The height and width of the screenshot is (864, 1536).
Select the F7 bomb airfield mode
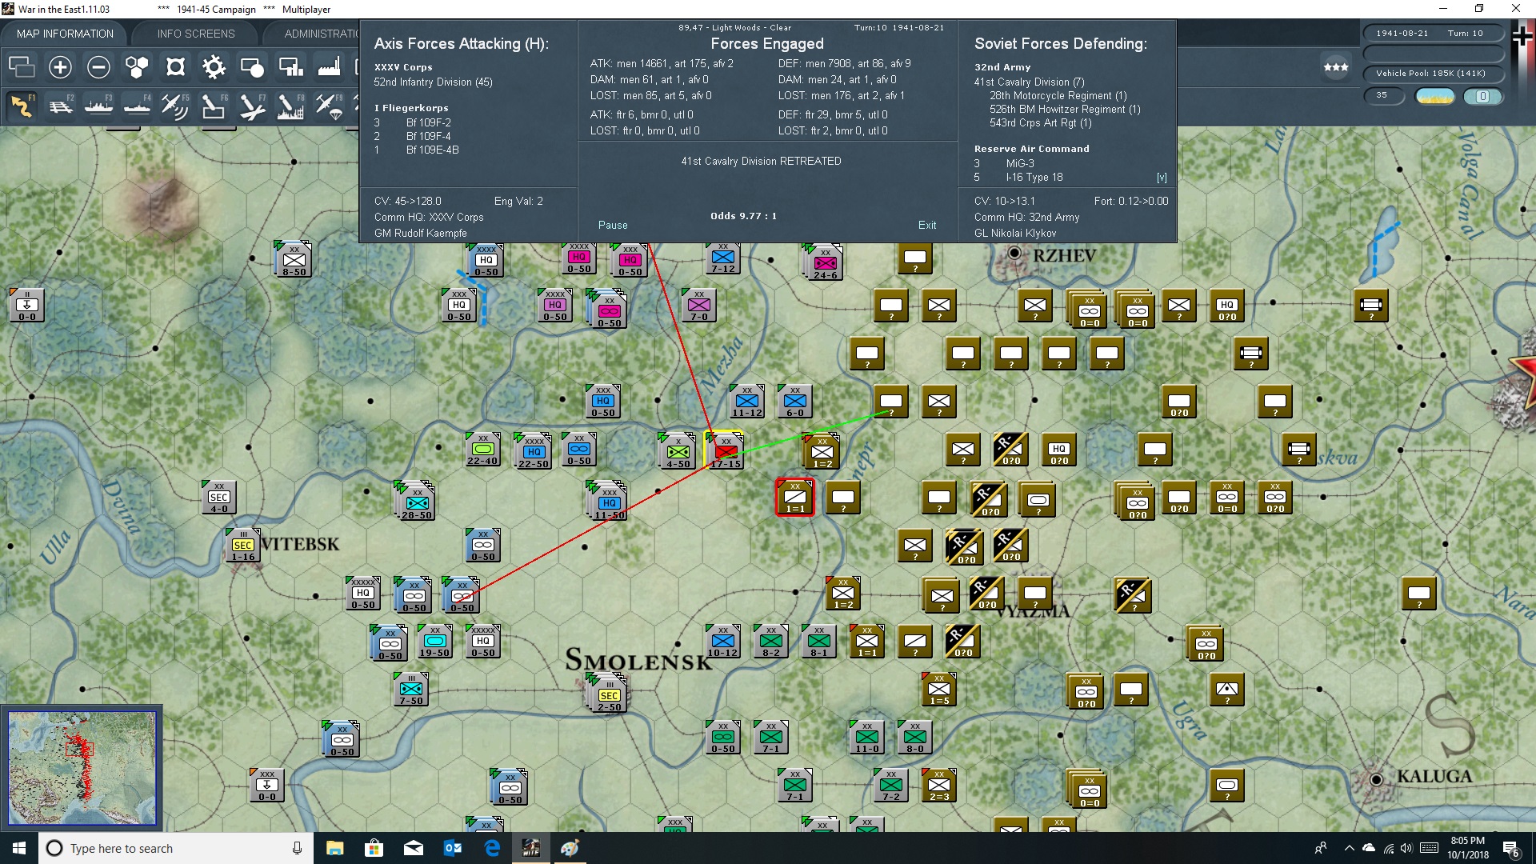point(252,106)
